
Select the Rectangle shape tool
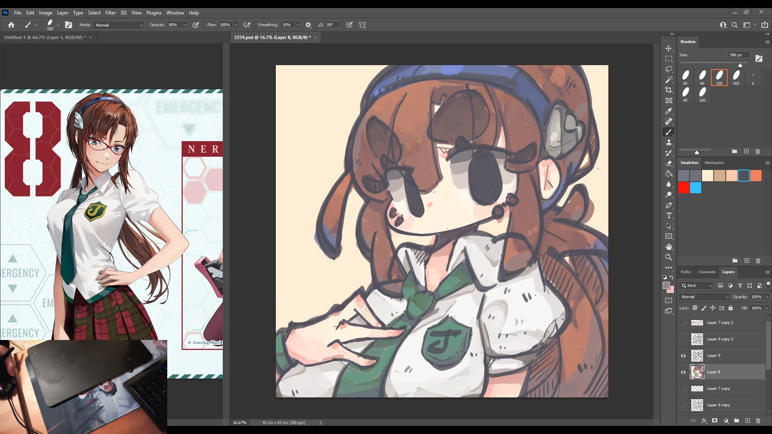pyautogui.click(x=669, y=236)
